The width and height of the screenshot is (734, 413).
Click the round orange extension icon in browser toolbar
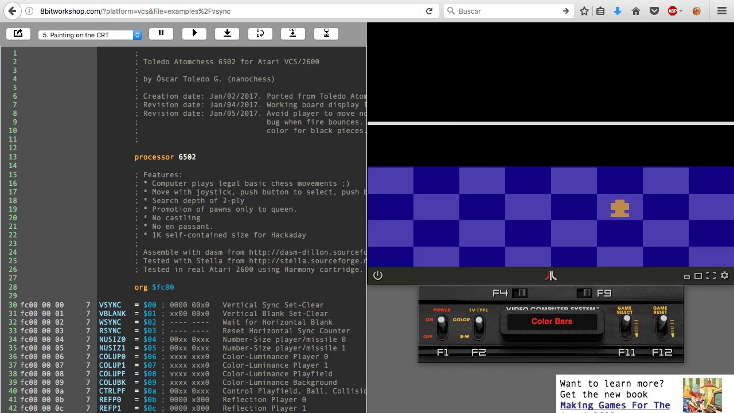click(x=697, y=11)
